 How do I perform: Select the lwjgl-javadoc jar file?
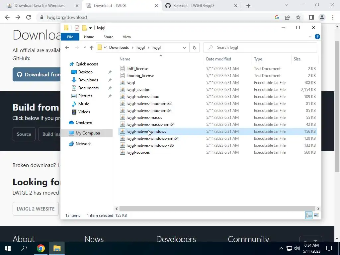click(138, 90)
